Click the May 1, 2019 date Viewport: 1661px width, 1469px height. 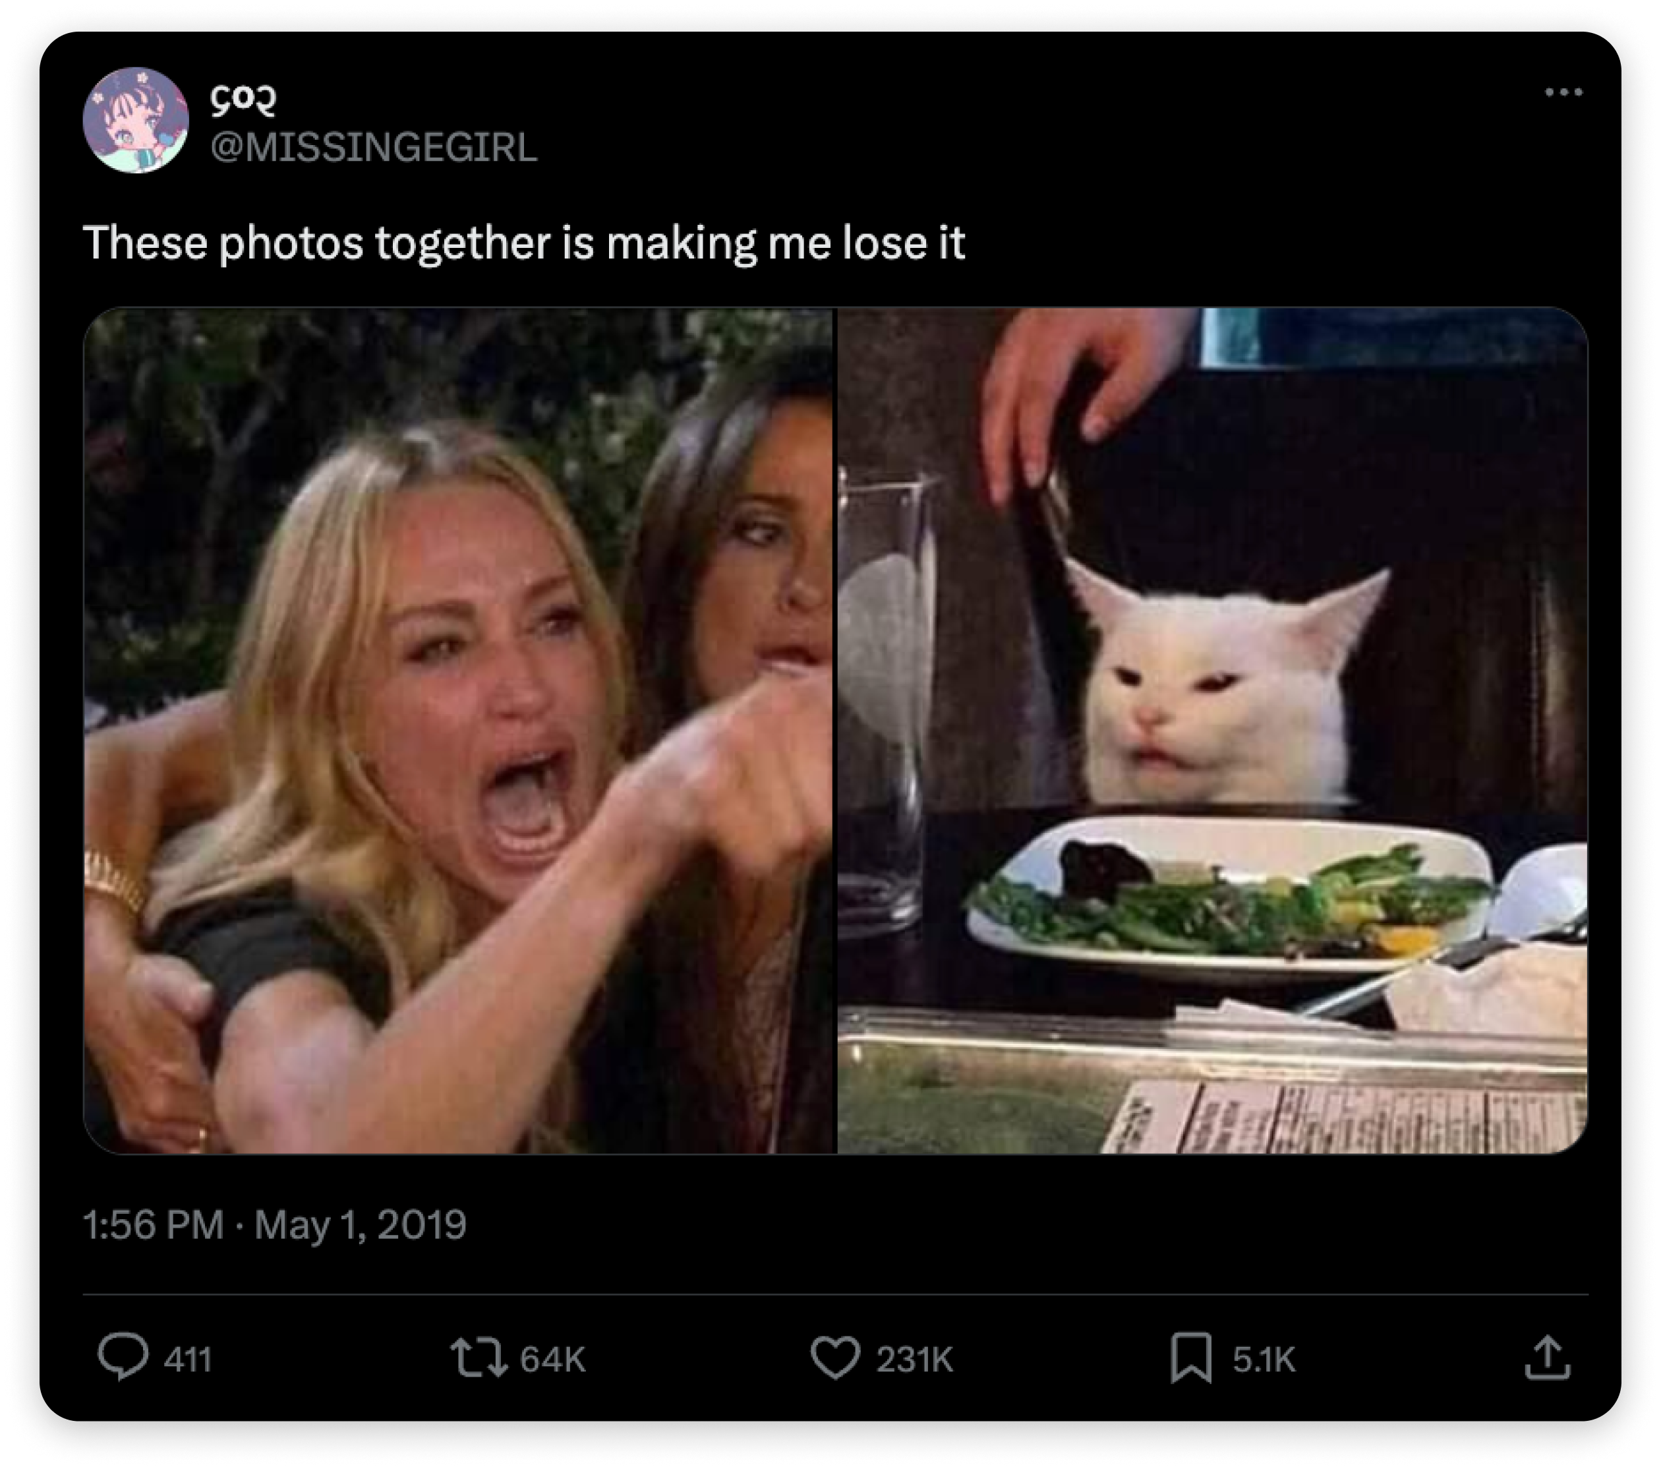pos(361,1225)
